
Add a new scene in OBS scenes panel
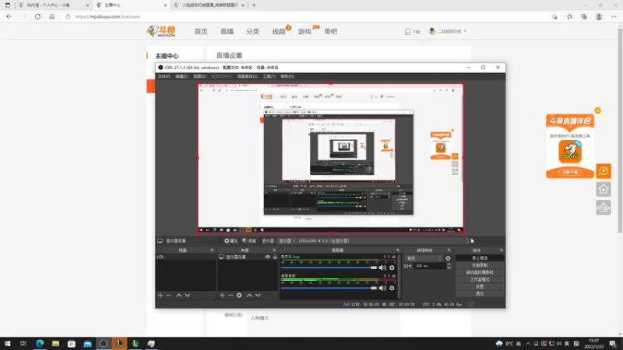point(160,296)
